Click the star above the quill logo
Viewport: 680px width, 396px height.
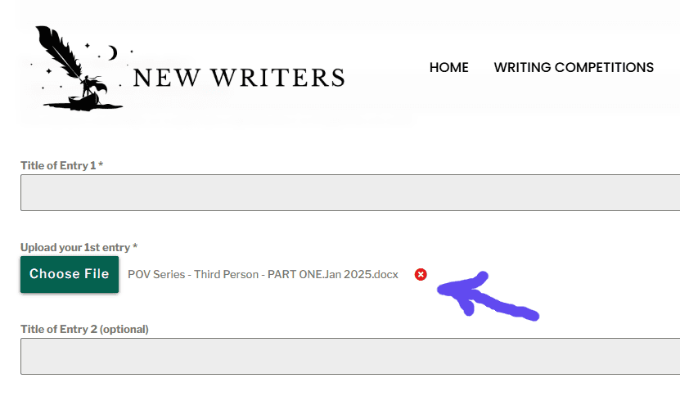point(88,46)
